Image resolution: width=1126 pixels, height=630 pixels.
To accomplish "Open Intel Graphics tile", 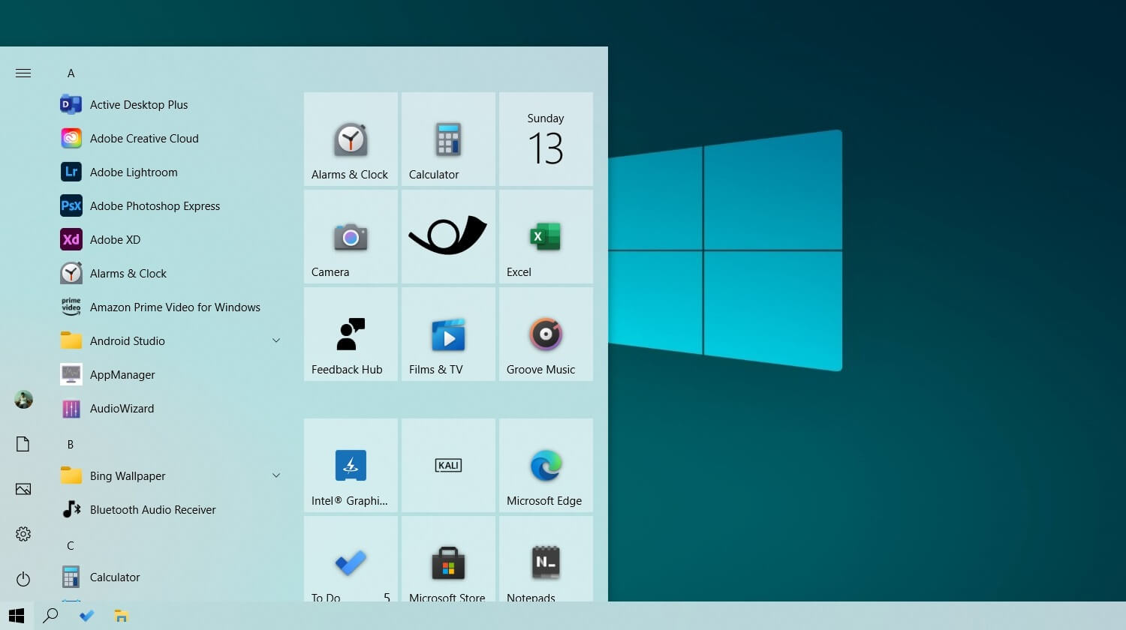I will pyautogui.click(x=351, y=465).
